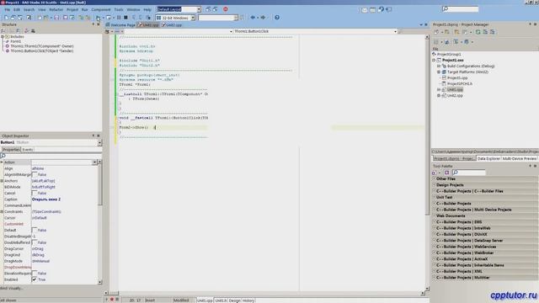Click the Run project toolbar icon
The image size is (539, 303).
pos(98,18)
